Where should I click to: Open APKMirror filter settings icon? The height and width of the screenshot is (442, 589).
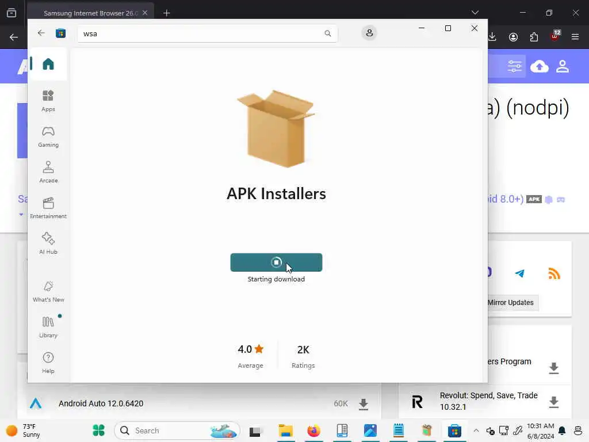[514, 67]
